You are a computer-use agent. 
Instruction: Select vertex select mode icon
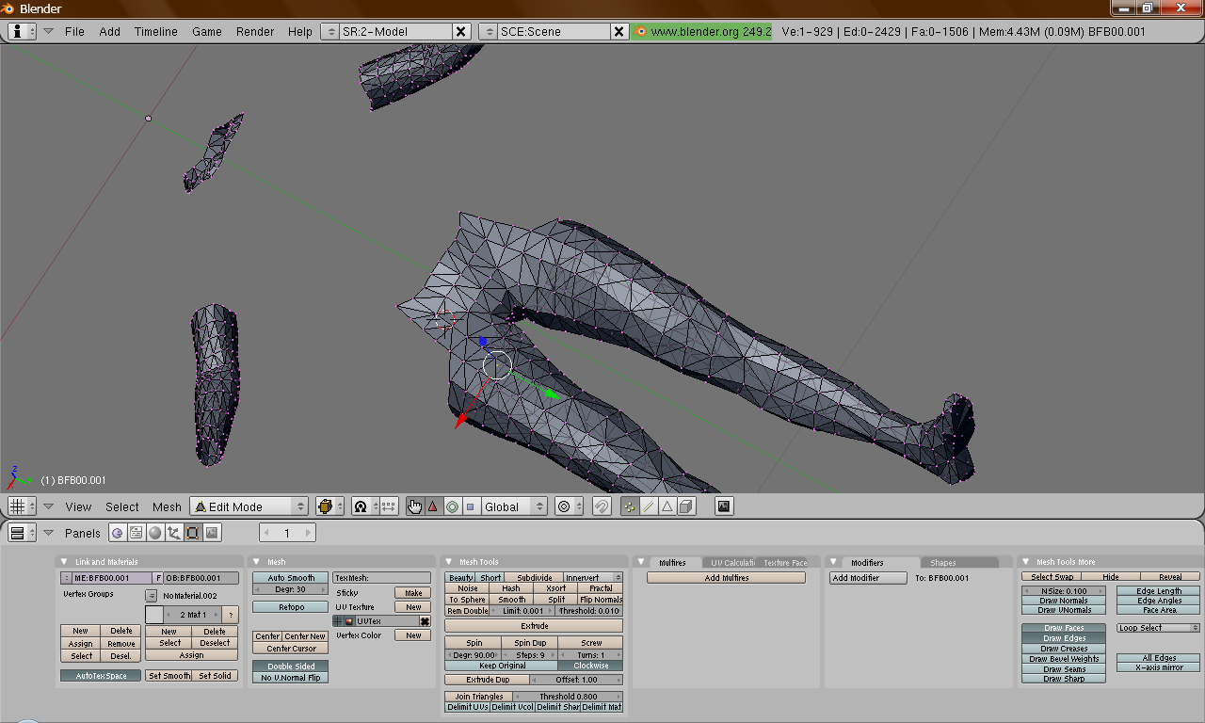630,506
